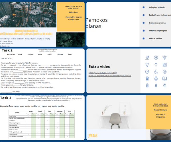The width and height of the screenshot is (171, 142).
Task: Select the 'Dear Ms Arana,' greeting
Action: 7,58
